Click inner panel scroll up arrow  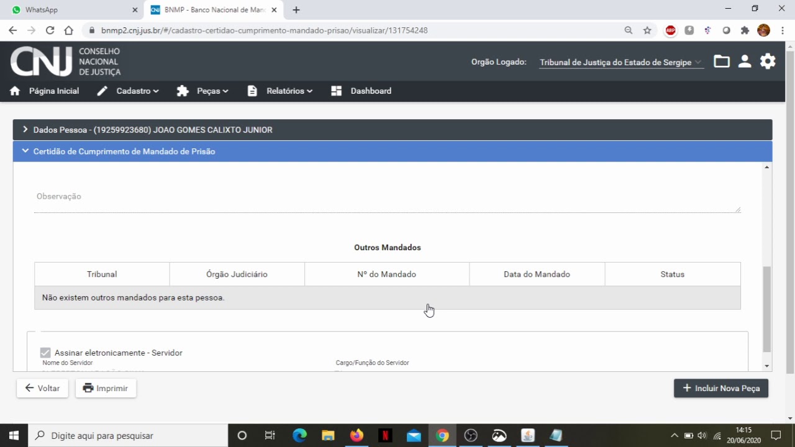(767, 167)
